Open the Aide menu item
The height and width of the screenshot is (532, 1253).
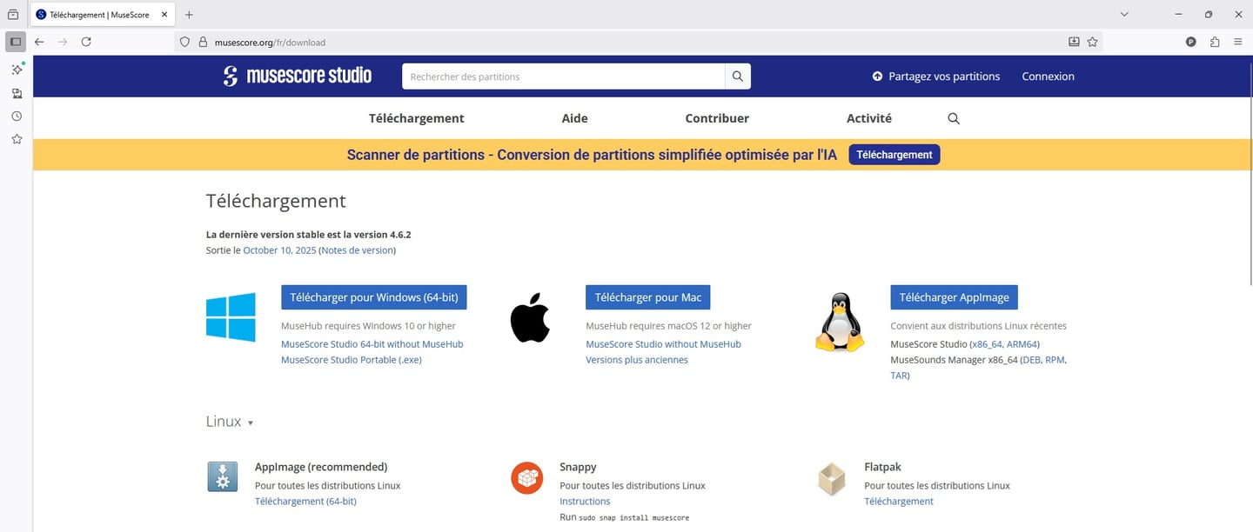coord(574,118)
